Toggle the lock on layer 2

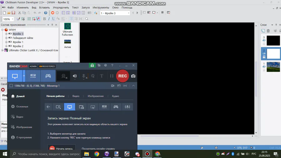(264, 57)
